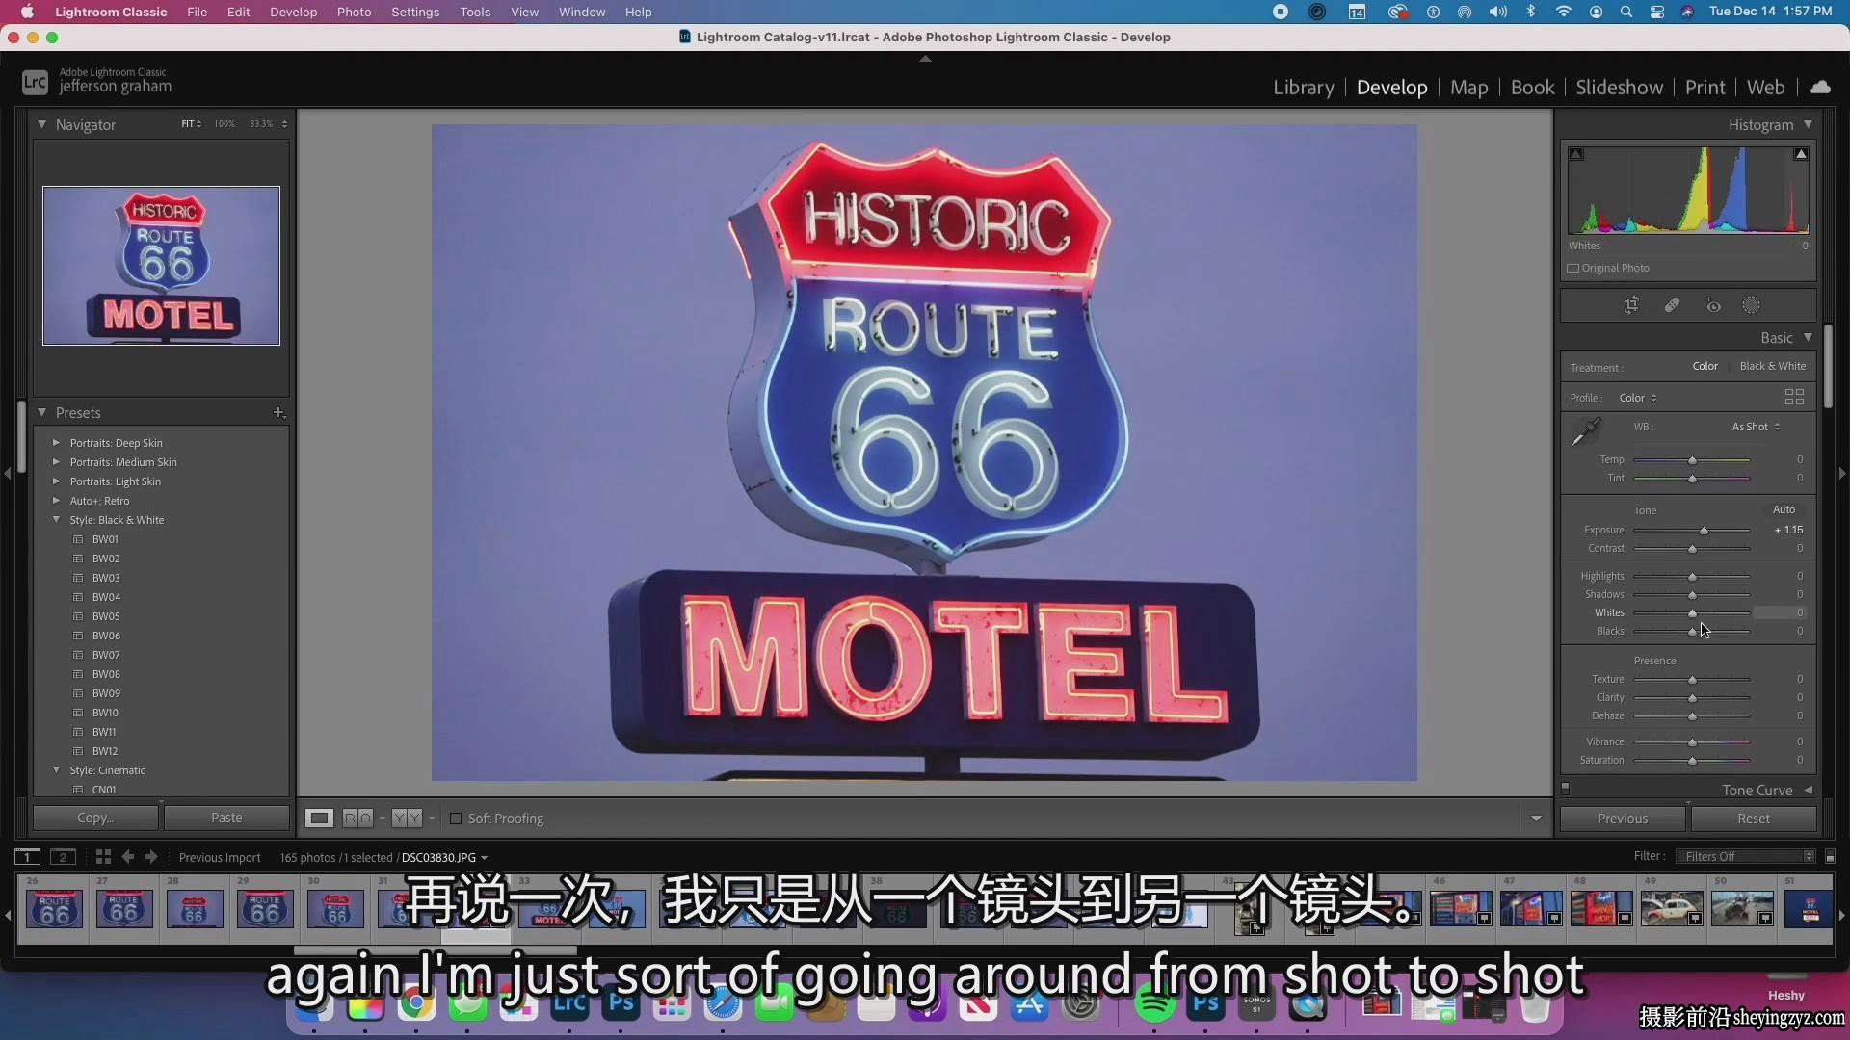Click the Navigator preview image
This screenshot has width=1850, height=1040.
(161, 266)
